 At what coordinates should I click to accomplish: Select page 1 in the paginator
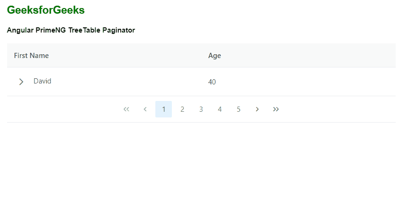pos(163,109)
